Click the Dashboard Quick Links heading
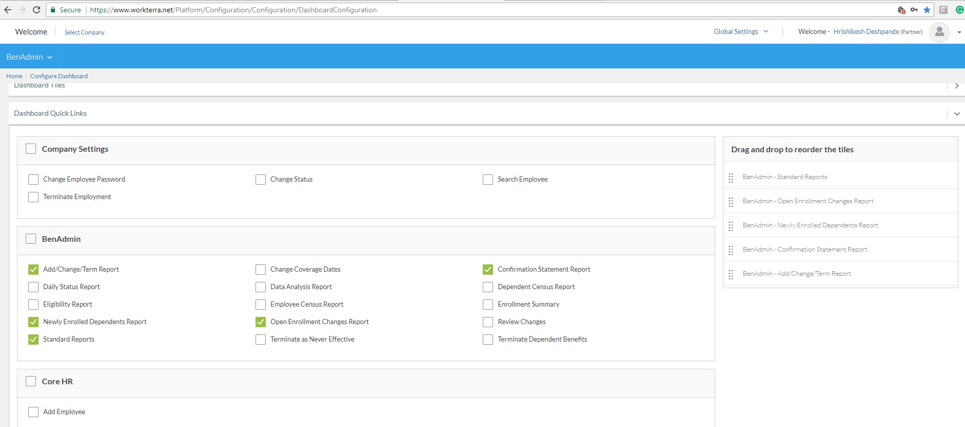Viewport: 965px width, 427px height. (50, 113)
